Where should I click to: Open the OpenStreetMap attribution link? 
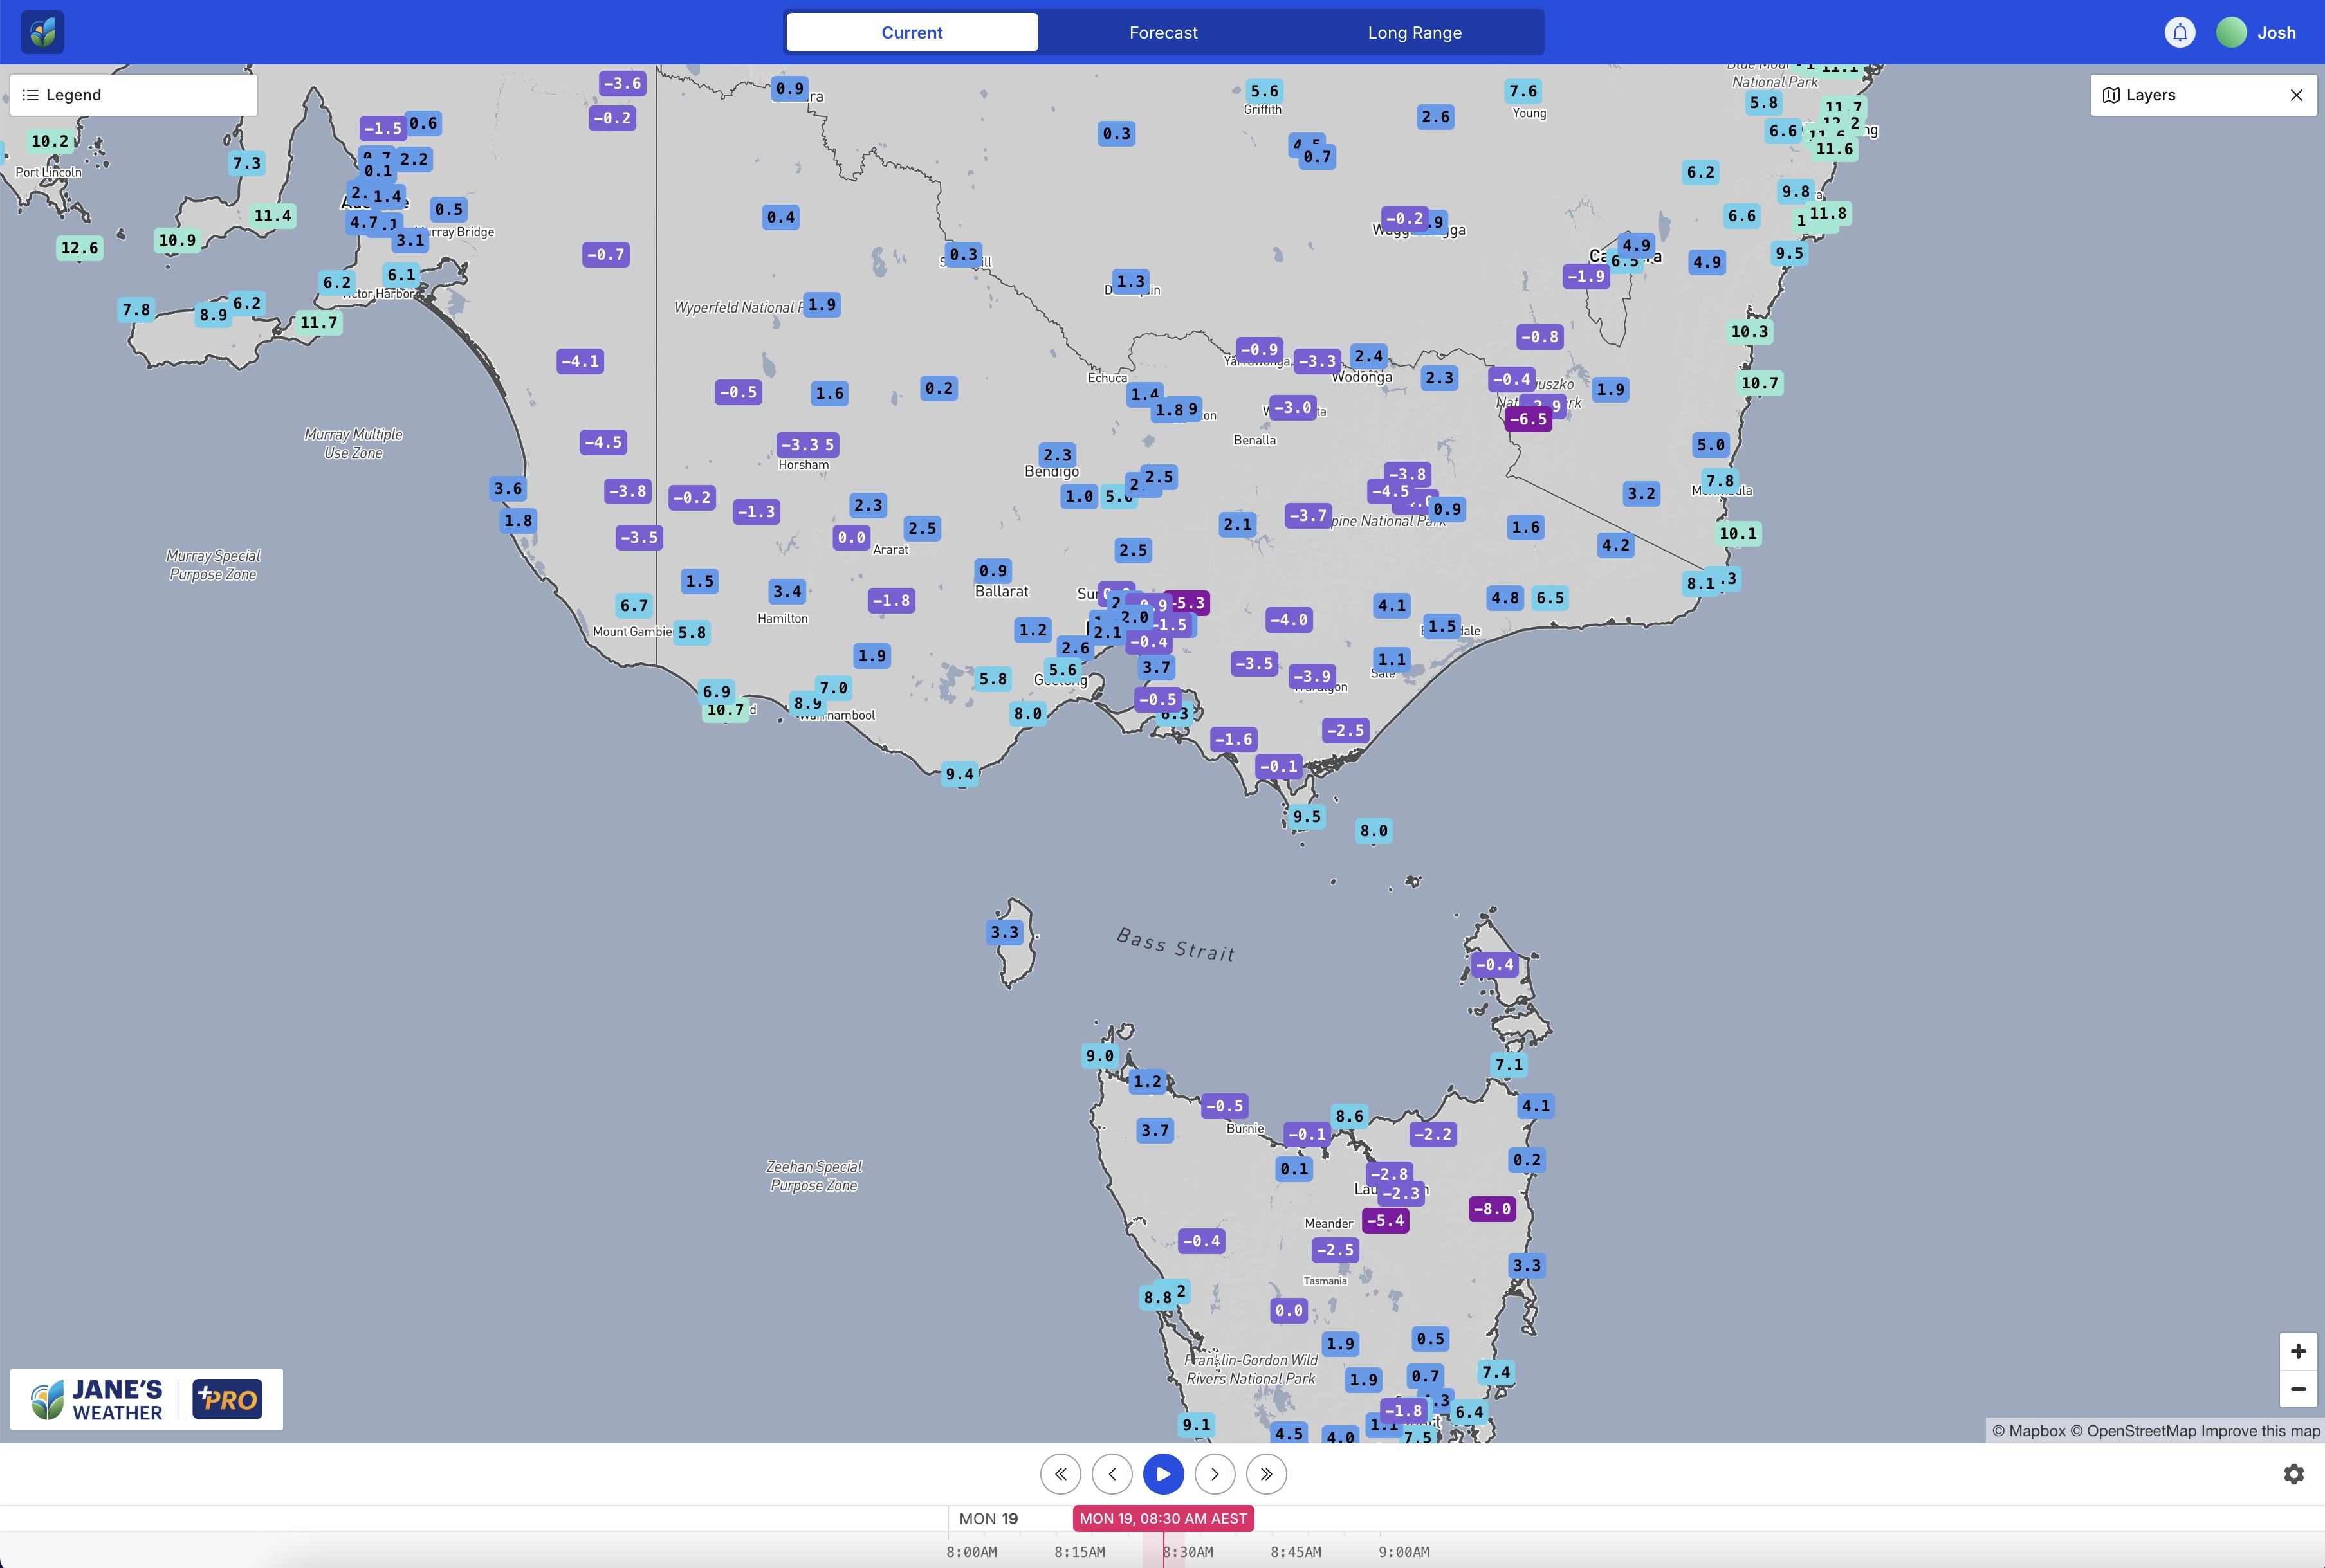pos(2133,1431)
